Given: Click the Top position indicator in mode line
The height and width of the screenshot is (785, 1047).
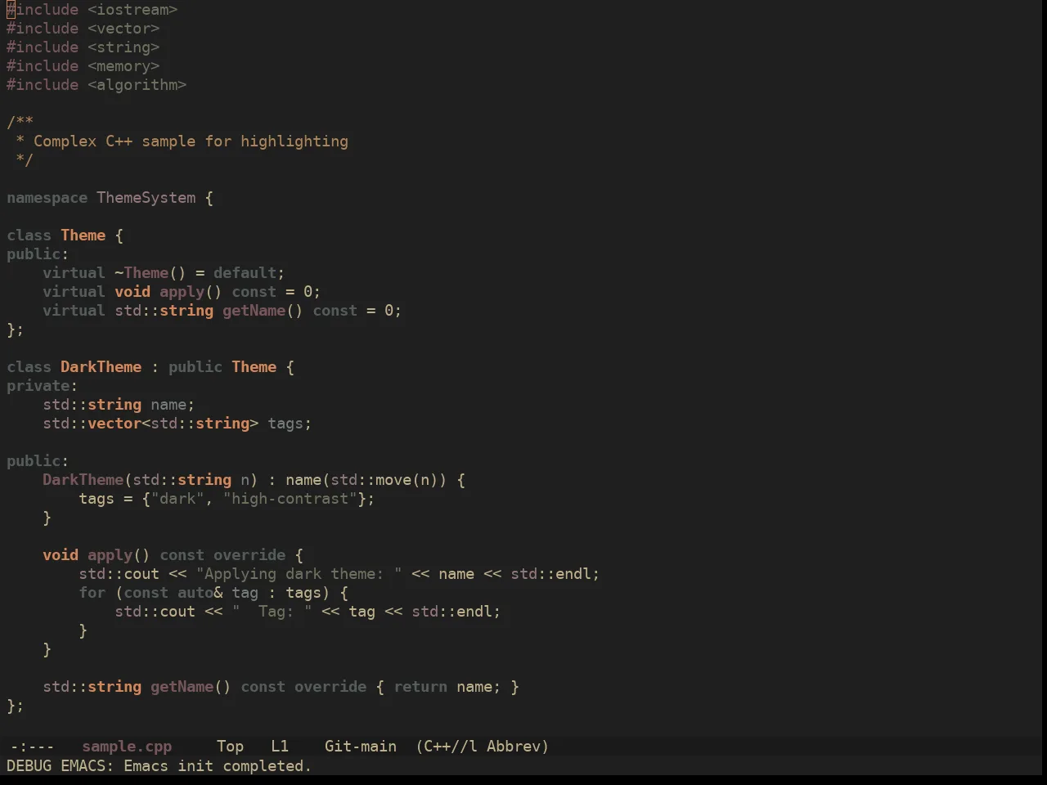Looking at the screenshot, I should 230,747.
